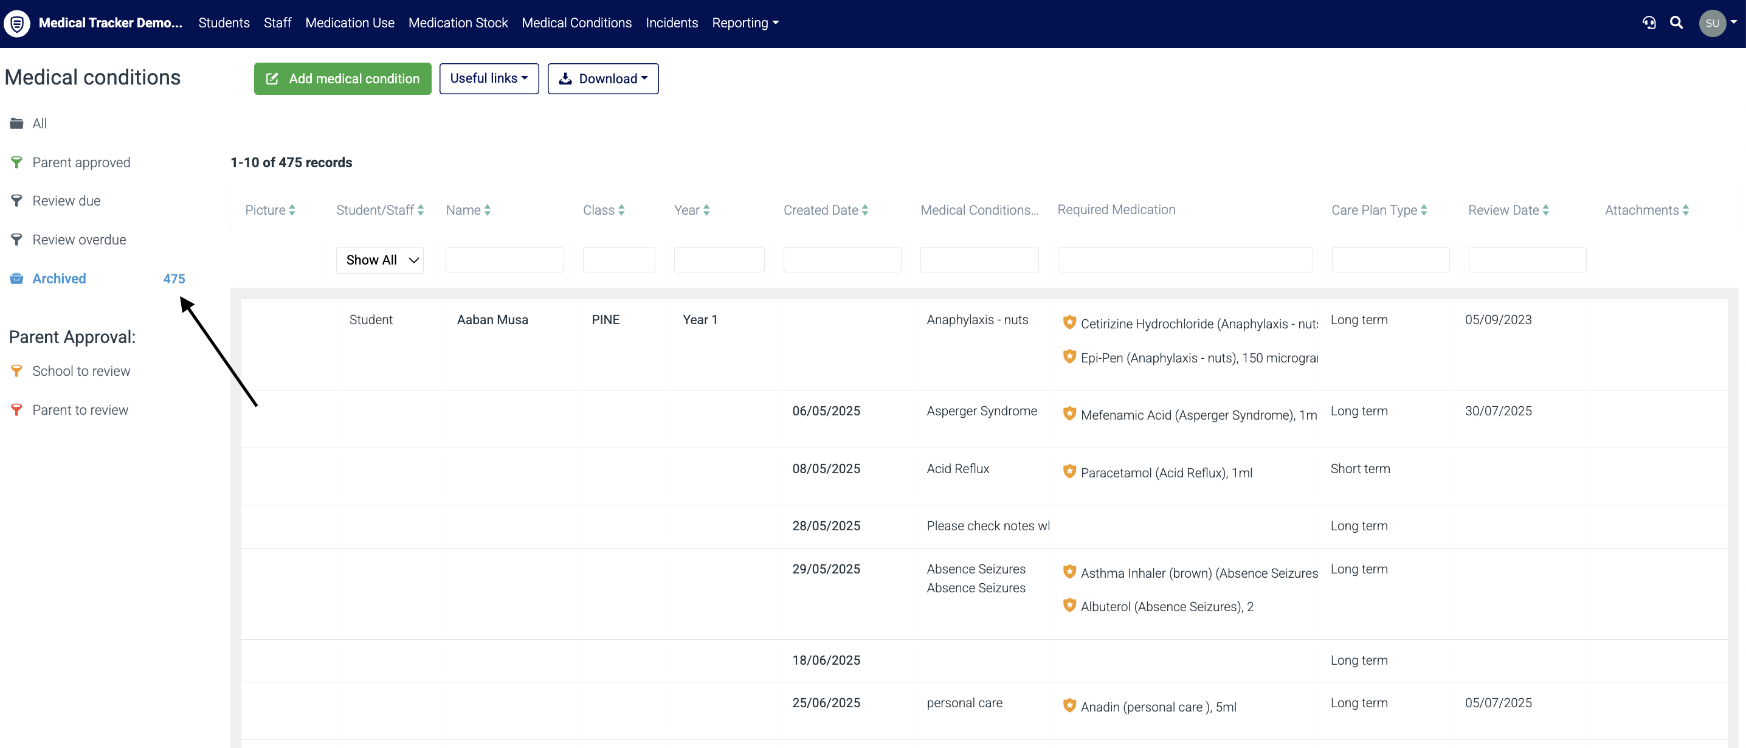Sort by Picture column arrows
This screenshot has width=1746, height=748.
click(292, 210)
